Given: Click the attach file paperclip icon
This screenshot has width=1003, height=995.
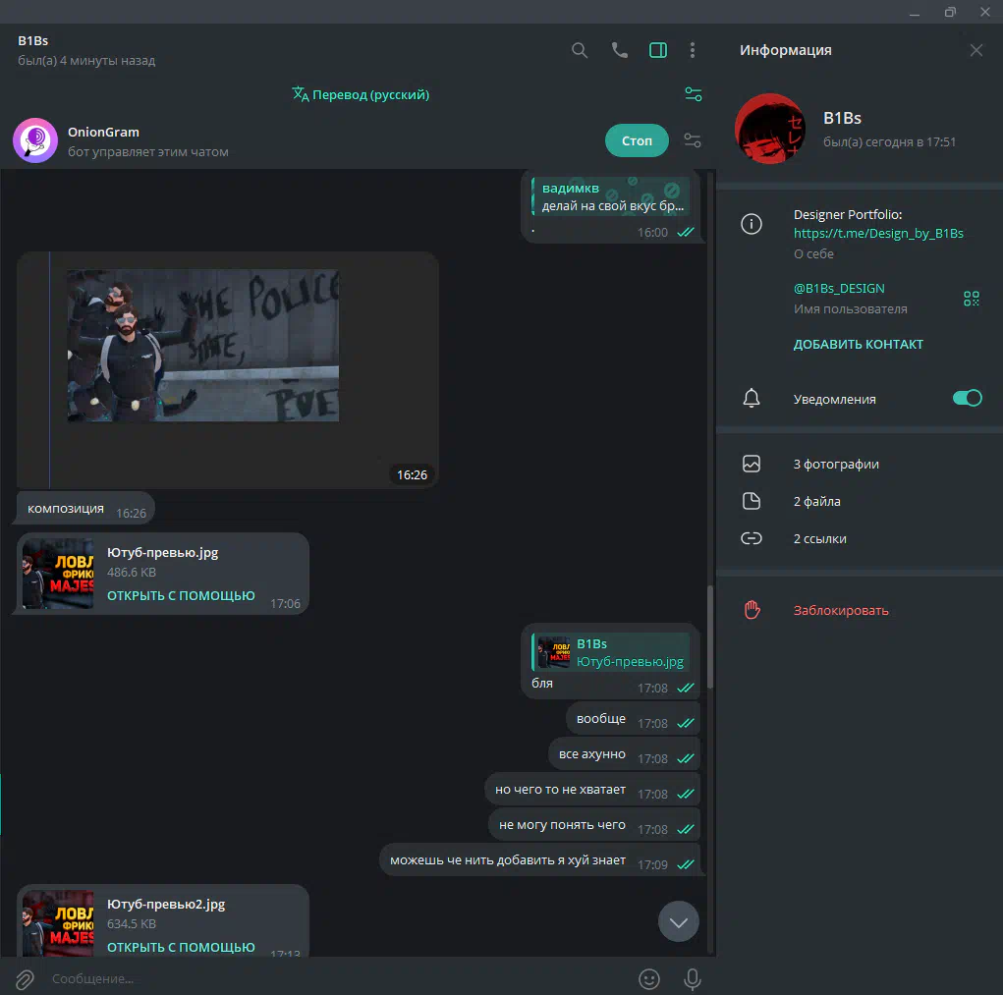Looking at the screenshot, I should [25, 979].
